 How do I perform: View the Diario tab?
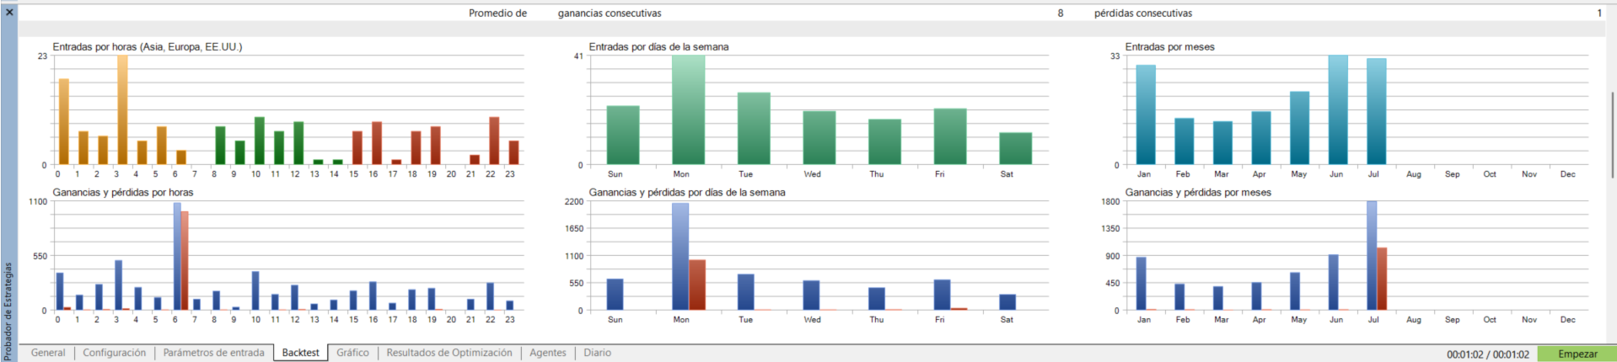point(597,353)
